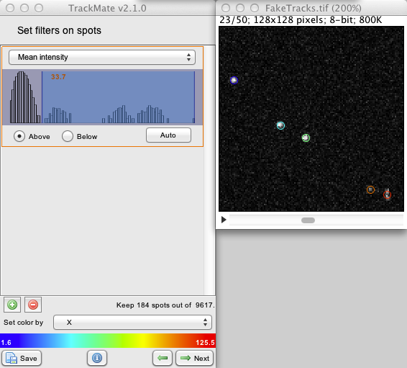Select the Above radio button
407x368 pixels.
pos(19,136)
